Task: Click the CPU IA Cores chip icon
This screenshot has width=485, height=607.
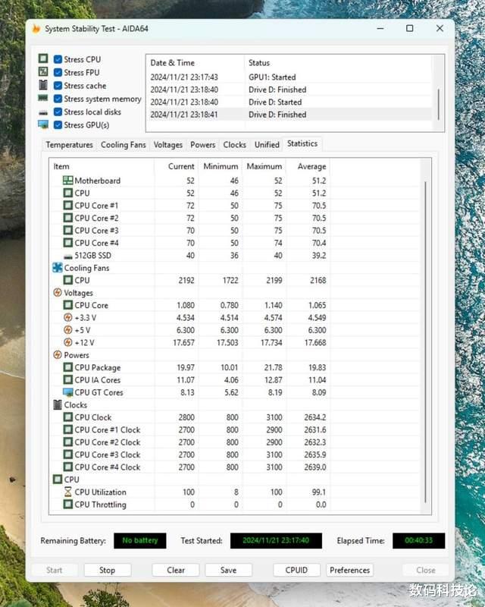Action: tap(68, 380)
